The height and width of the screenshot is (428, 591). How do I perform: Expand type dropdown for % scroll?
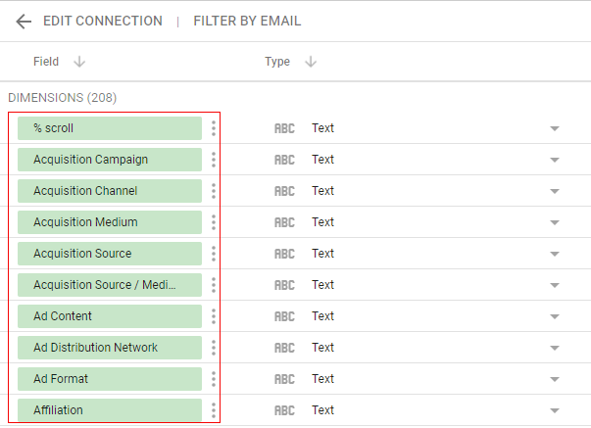coord(554,128)
